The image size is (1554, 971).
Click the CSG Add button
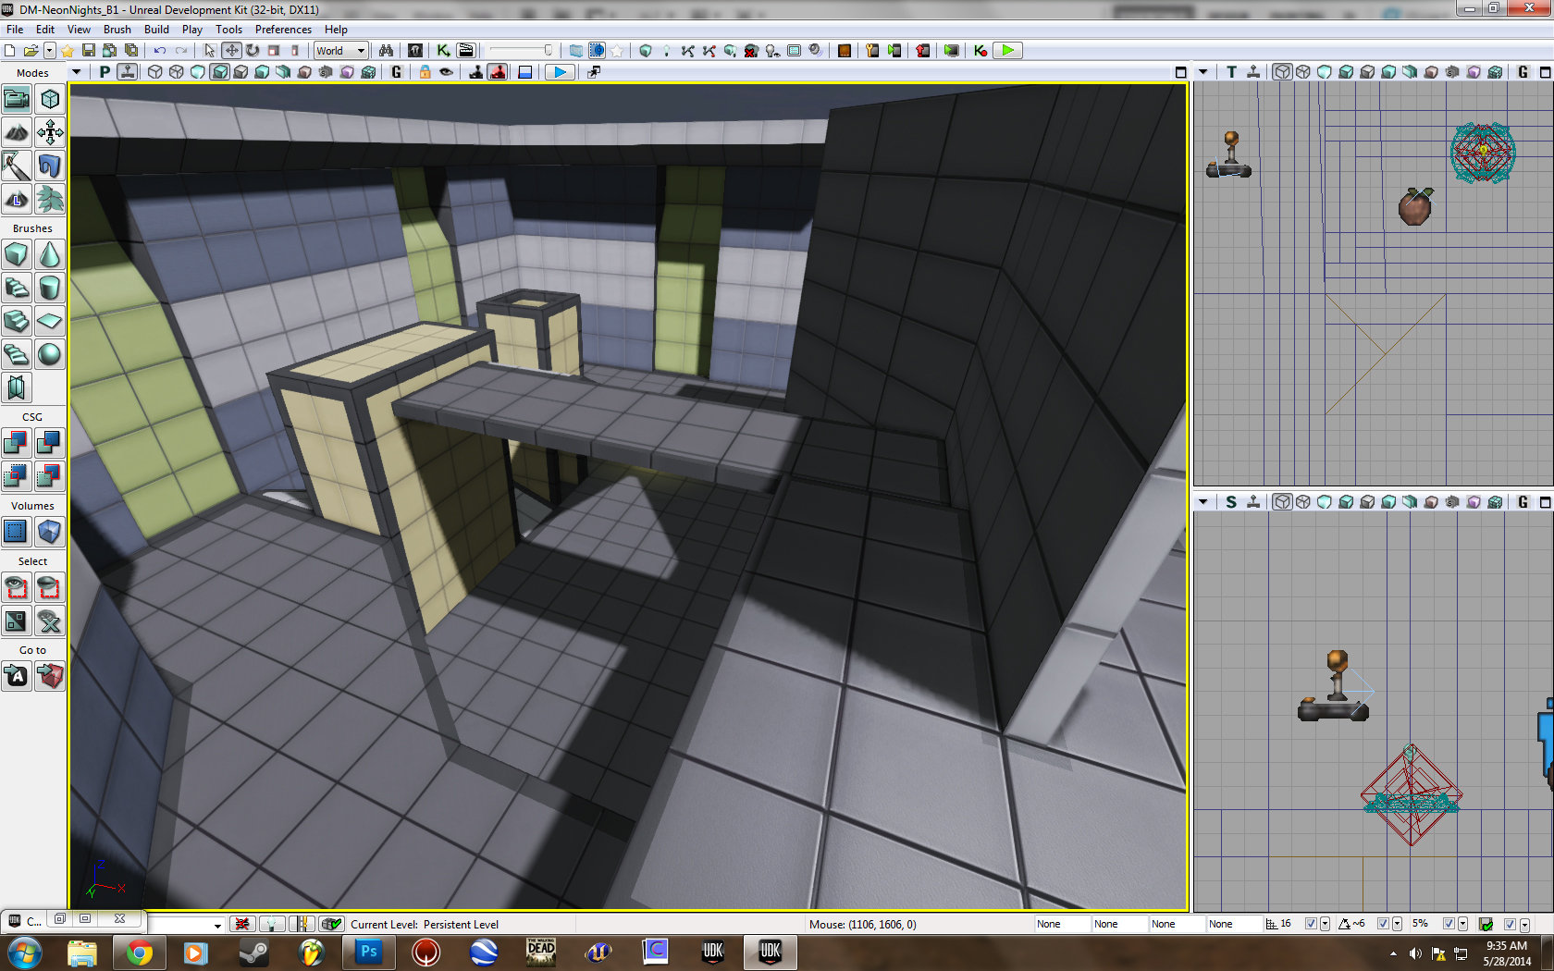click(x=17, y=443)
